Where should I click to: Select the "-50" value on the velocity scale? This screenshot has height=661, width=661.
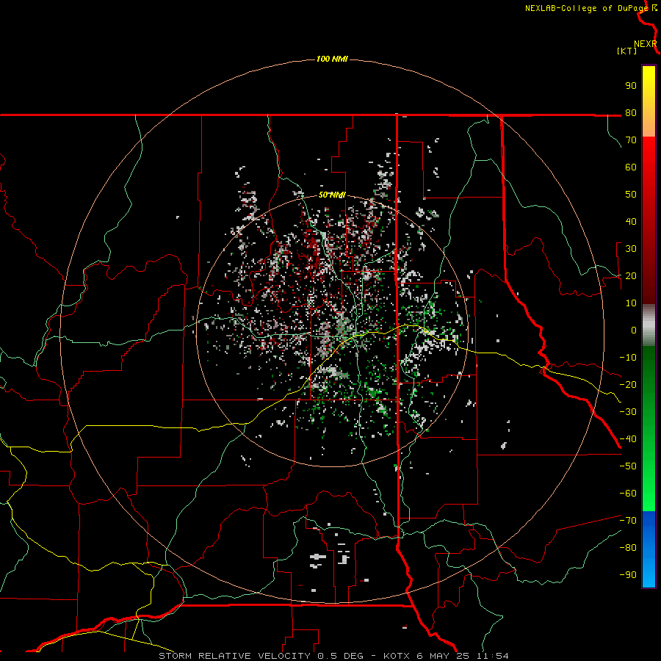pos(628,466)
